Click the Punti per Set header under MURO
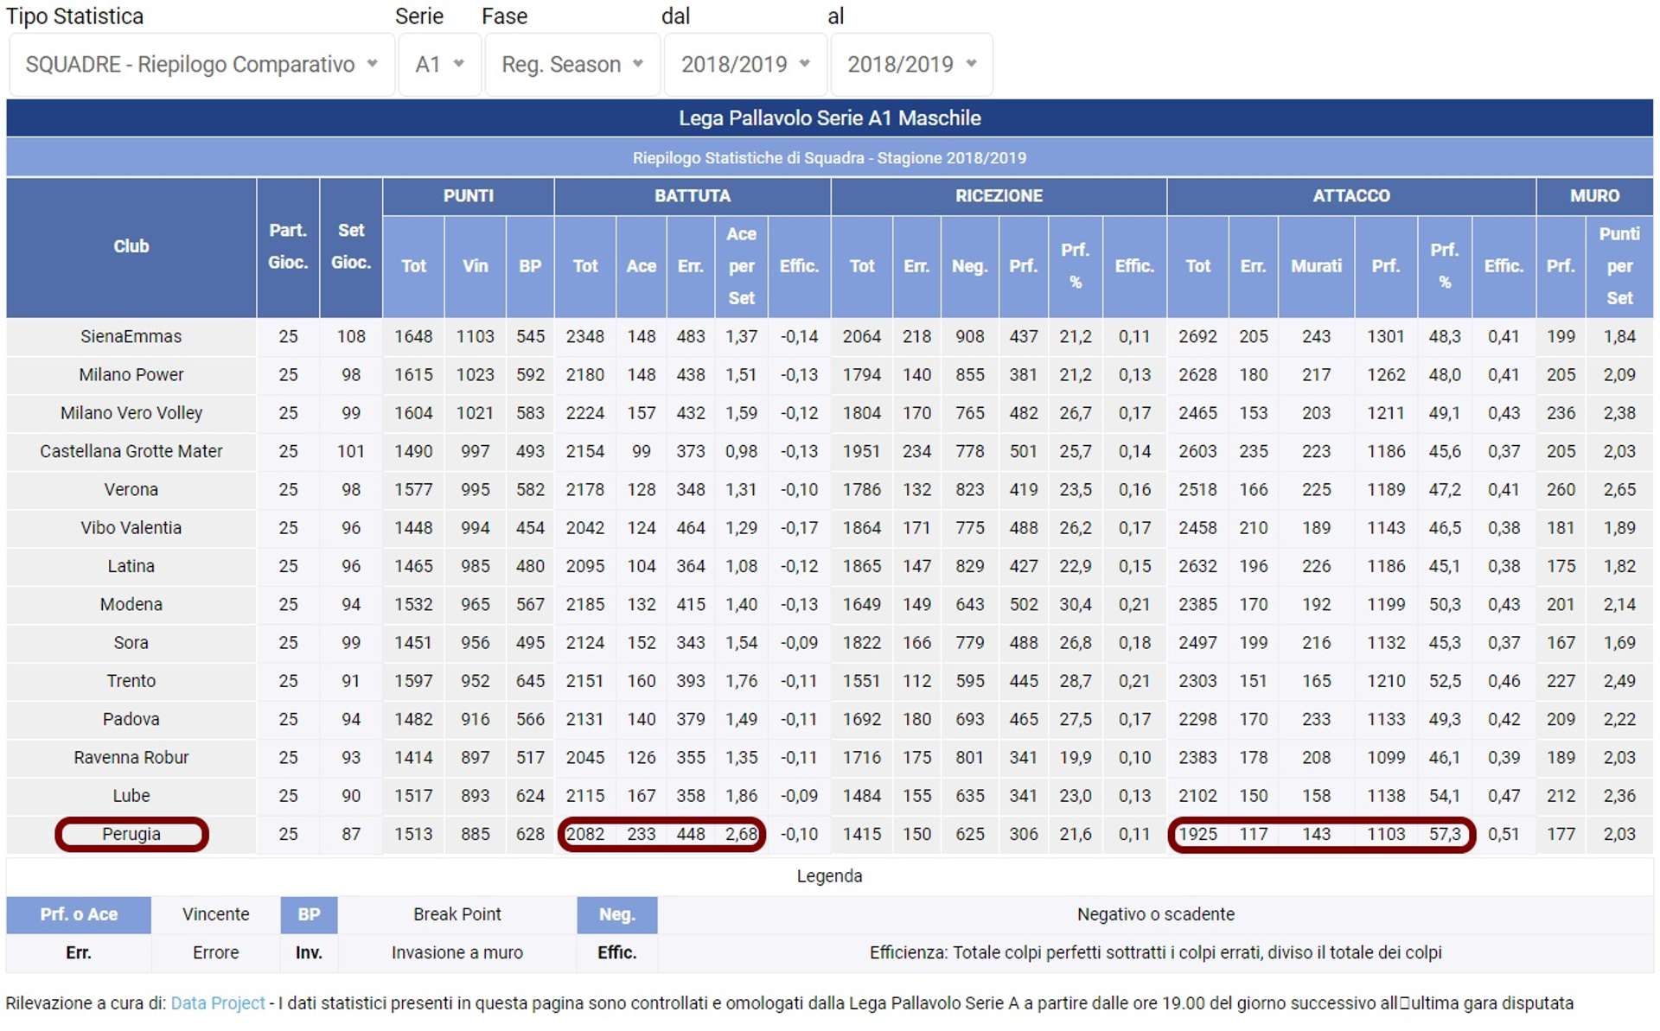 coord(1618,266)
